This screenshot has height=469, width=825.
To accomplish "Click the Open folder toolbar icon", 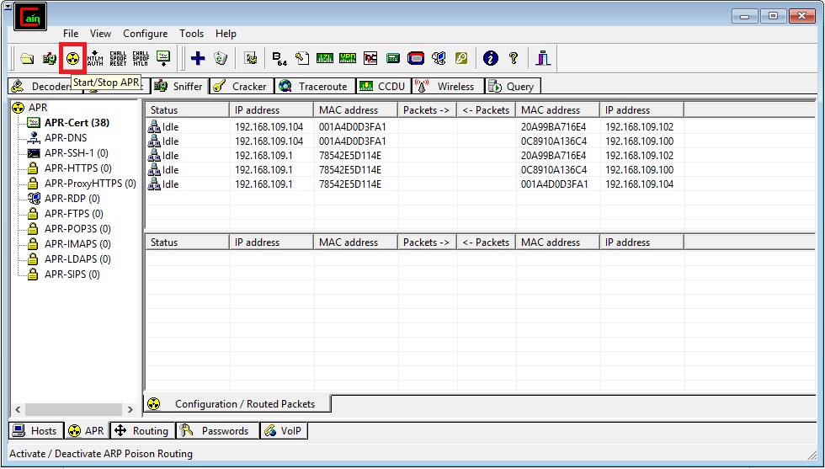I will tap(27, 58).
